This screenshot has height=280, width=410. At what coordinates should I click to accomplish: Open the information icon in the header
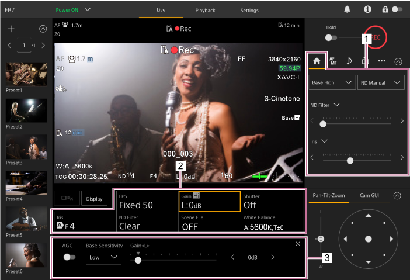point(367,10)
